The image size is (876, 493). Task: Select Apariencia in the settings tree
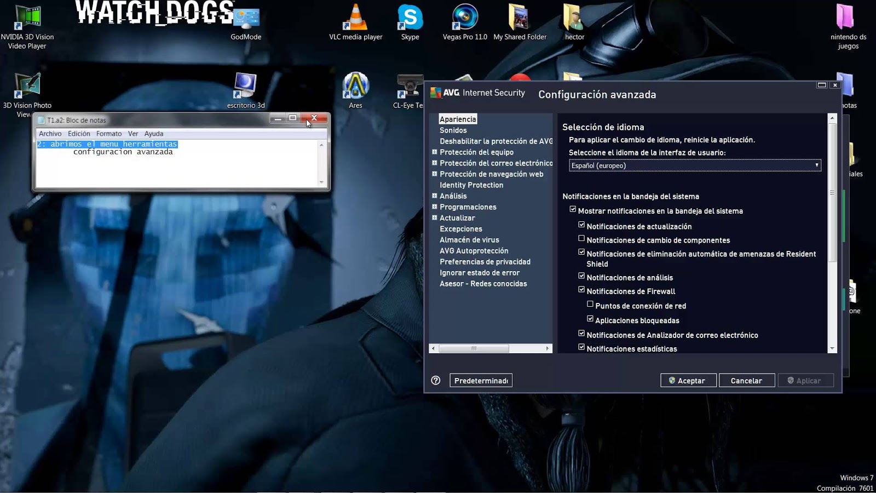[458, 119]
